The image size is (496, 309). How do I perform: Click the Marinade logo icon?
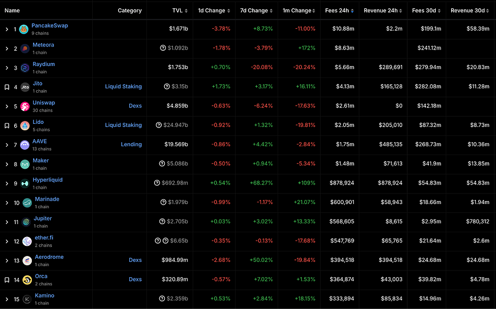pos(27,202)
